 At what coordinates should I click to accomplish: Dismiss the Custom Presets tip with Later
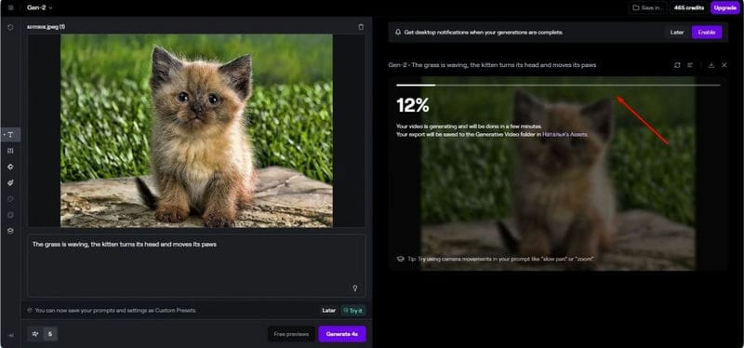[x=329, y=311]
